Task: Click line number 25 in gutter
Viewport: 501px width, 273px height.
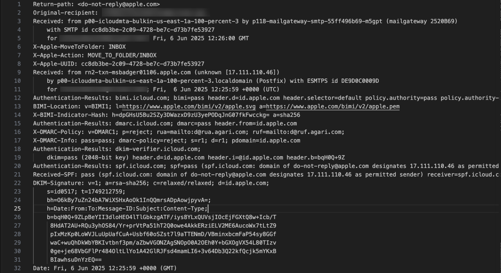Action: [x=17, y=209]
